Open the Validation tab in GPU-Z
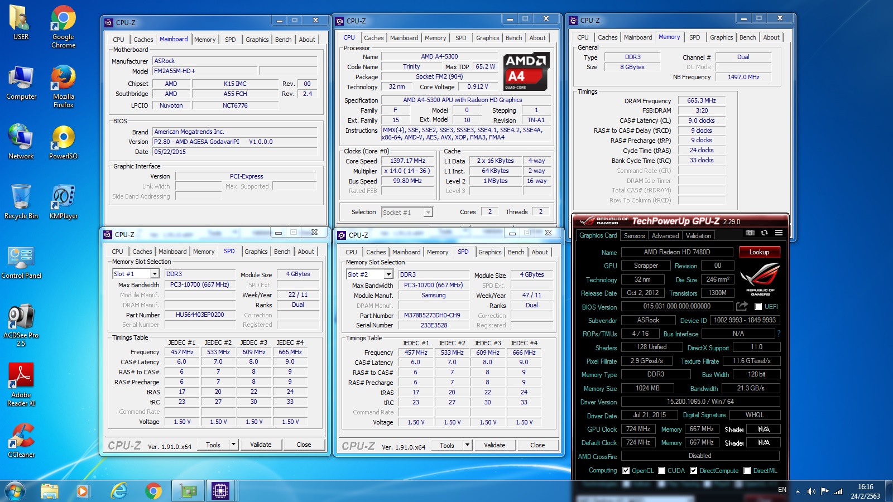The width and height of the screenshot is (893, 502). point(698,236)
